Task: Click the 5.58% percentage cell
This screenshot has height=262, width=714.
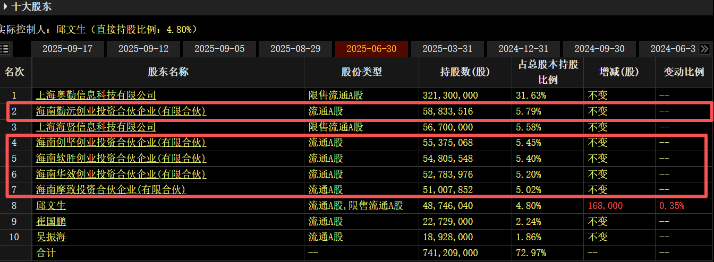Action: coord(529,127)
